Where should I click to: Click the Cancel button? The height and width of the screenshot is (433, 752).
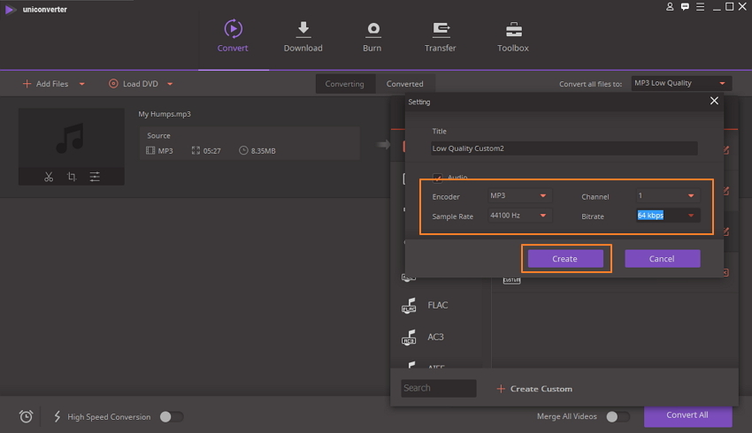pos(663,259)
